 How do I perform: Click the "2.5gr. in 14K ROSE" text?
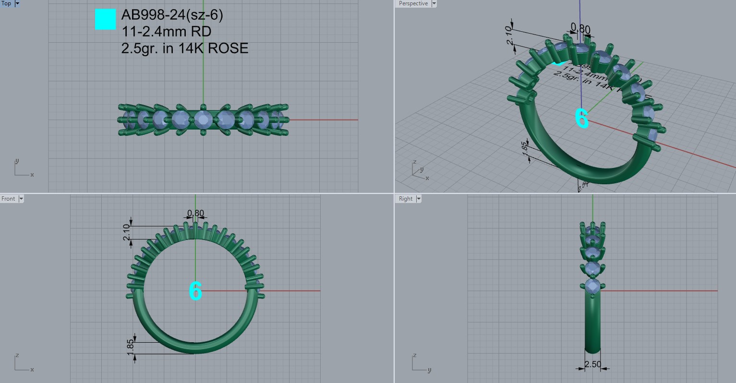pos(185,48)
